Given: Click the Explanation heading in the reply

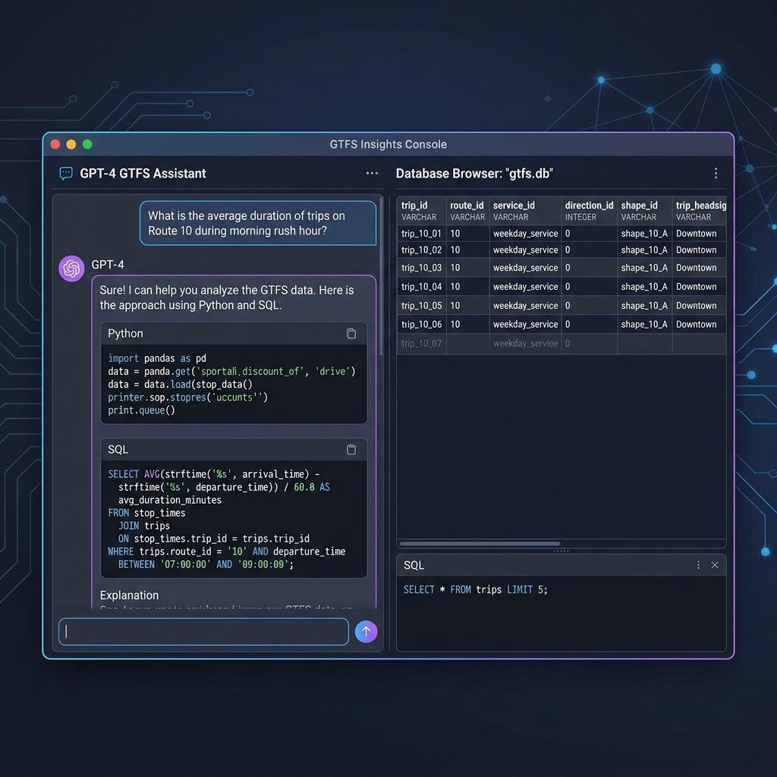Looking at the screenshot, I should coord(129,595).
